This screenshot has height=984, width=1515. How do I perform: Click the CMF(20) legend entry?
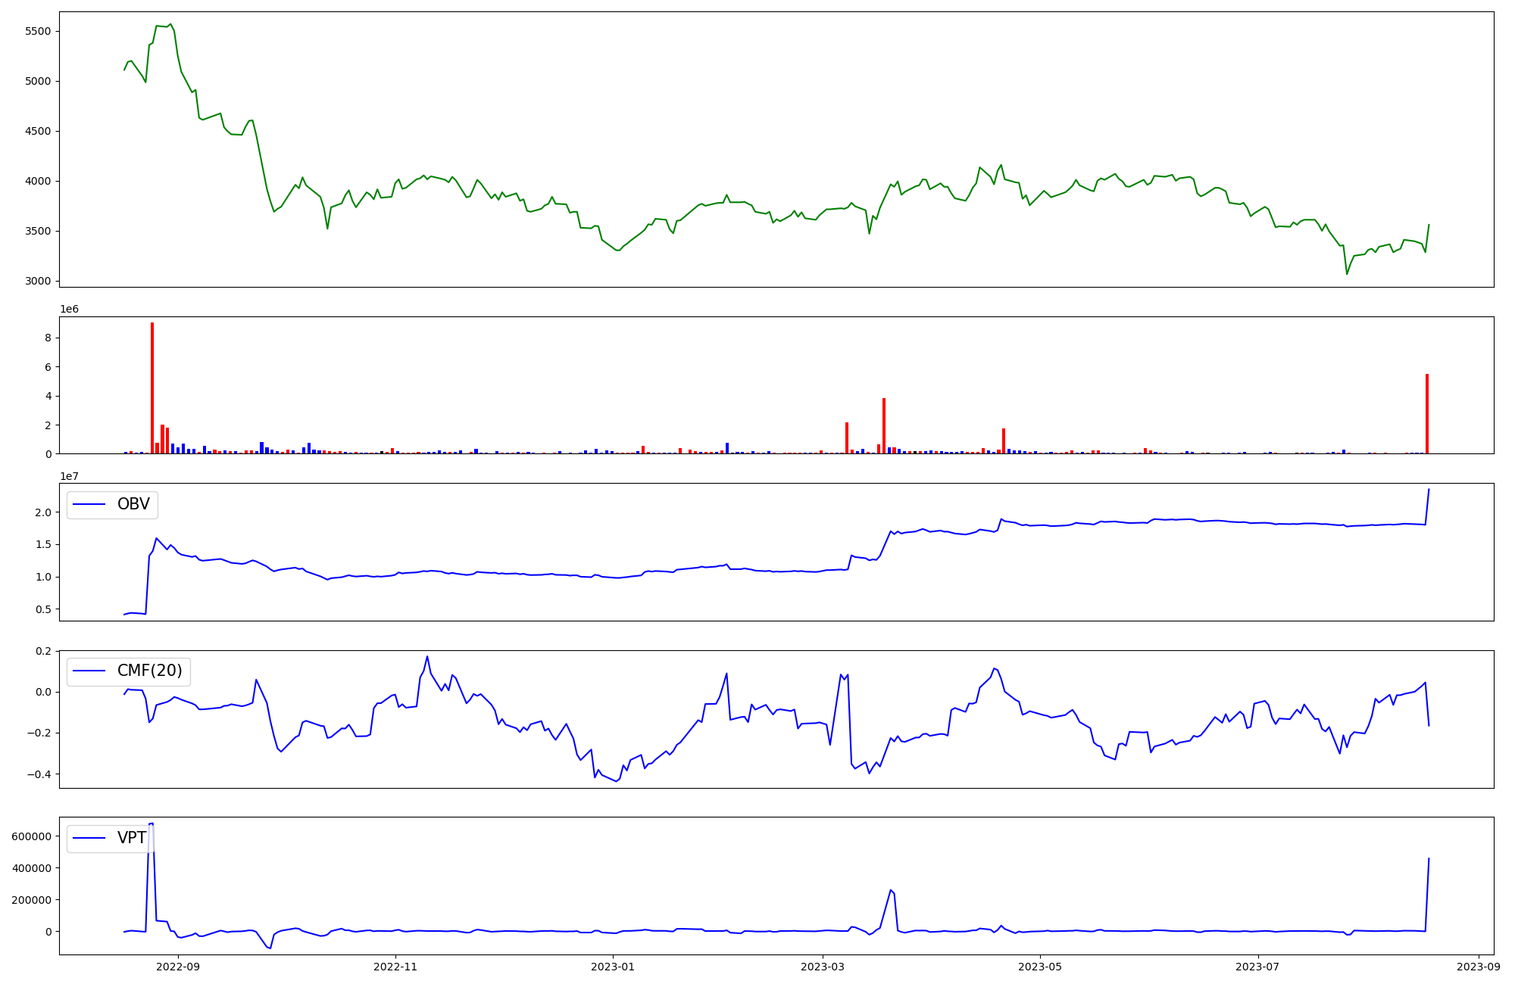tap(149, 671)
